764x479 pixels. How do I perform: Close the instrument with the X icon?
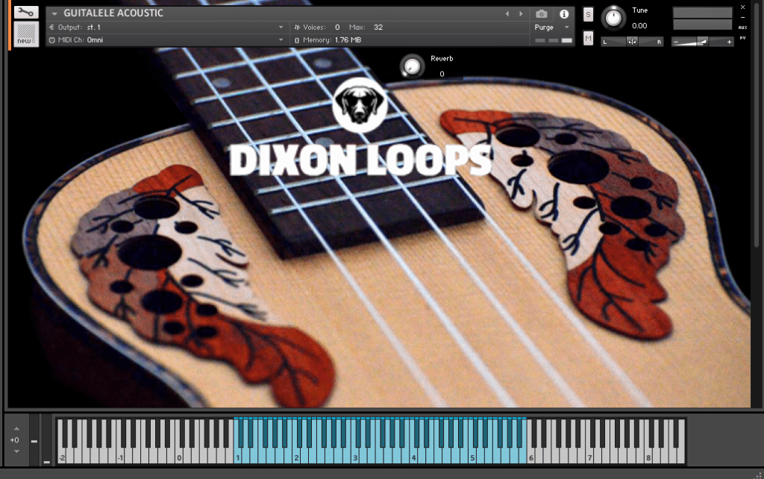(x=742, y=7)
